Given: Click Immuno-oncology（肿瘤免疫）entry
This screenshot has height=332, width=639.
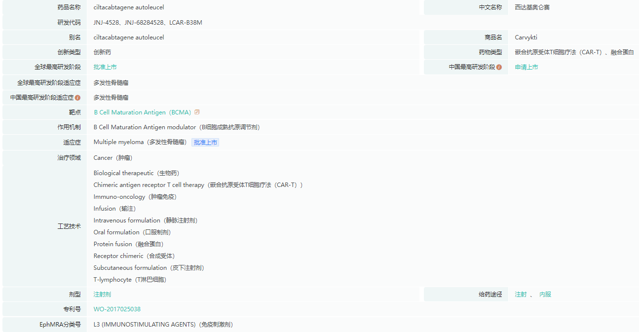Looking at the screenshot, I should point(135,197).
